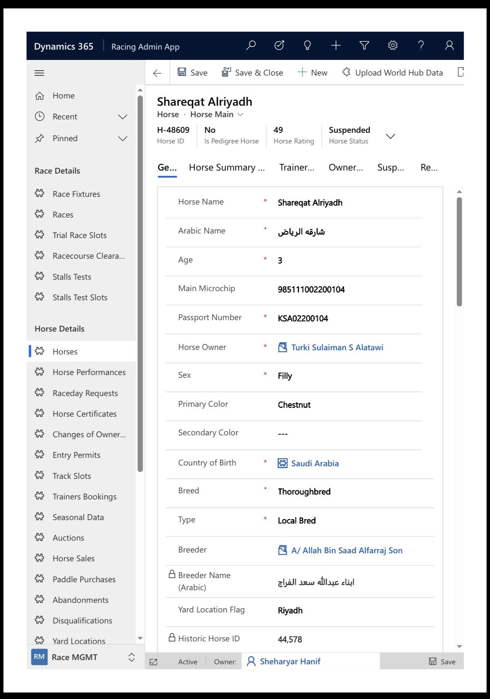Open the advanced find filter icon
This screenshot has height=699, width=490.
pyautogui.click(x=364, y=46)
